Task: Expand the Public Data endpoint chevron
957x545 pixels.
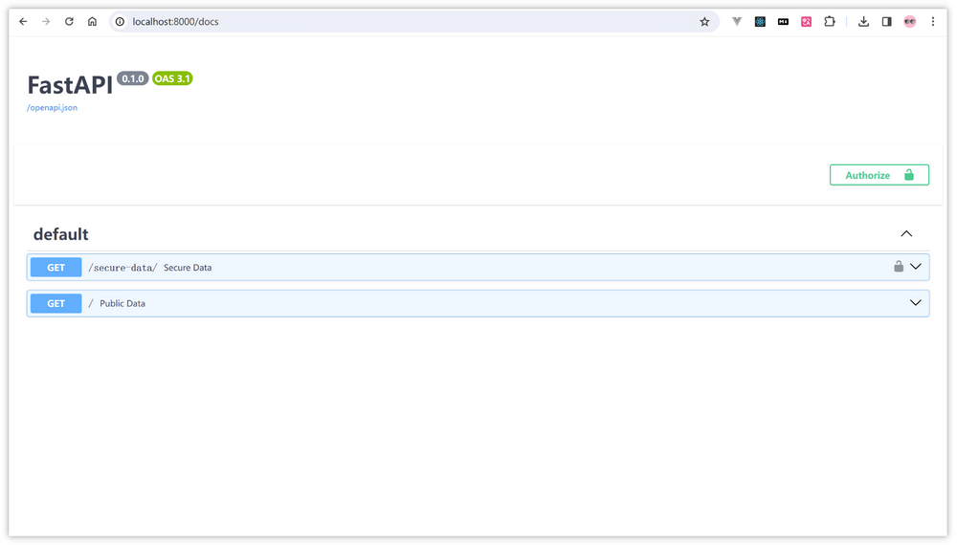Action: 916,303
